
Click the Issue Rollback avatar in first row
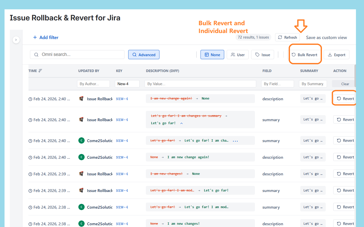click(81, 99)
